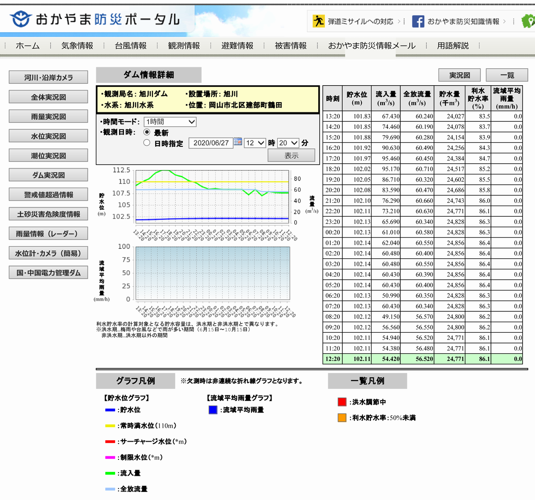The width and height of the screenshot is (535, 500).
Task: Click the orange 利水貯水率 legend swatch
Action: pyautogui.click(x=342, y=418)
